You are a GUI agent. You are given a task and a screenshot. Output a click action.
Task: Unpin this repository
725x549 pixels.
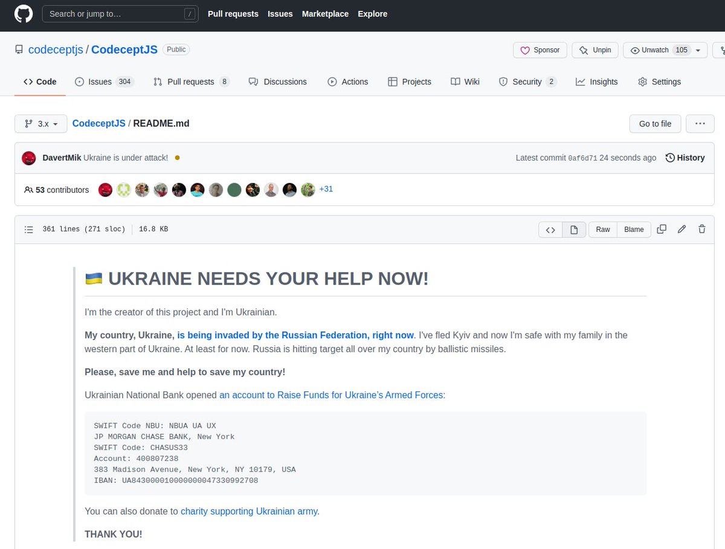(594, 50)
